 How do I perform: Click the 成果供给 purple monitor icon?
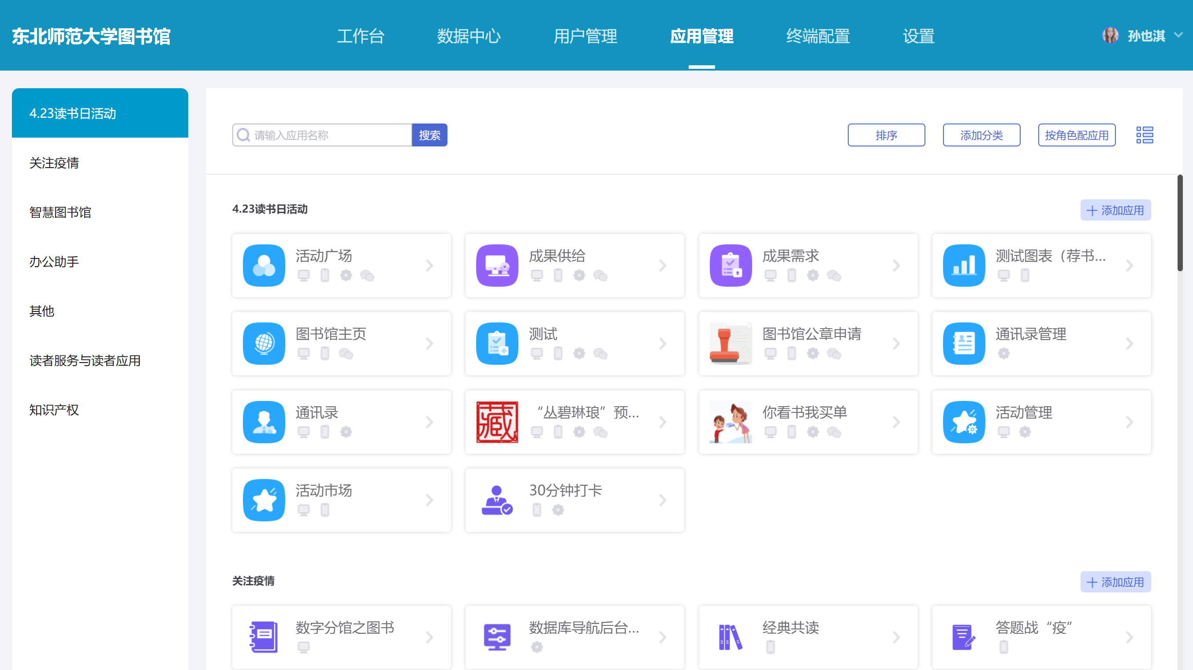(x=497, y=266)
